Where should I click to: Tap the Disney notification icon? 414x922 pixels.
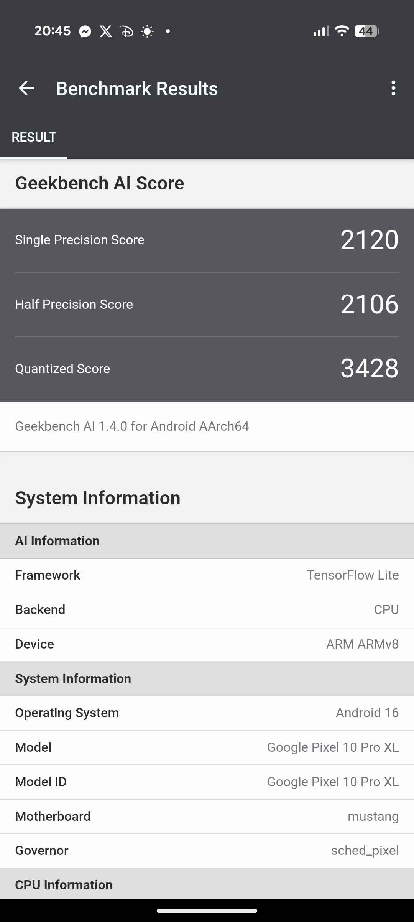point(127,31)
